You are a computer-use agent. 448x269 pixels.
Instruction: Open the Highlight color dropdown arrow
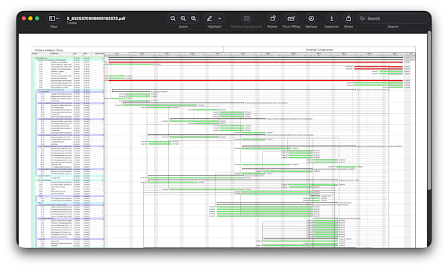point(219,18)
